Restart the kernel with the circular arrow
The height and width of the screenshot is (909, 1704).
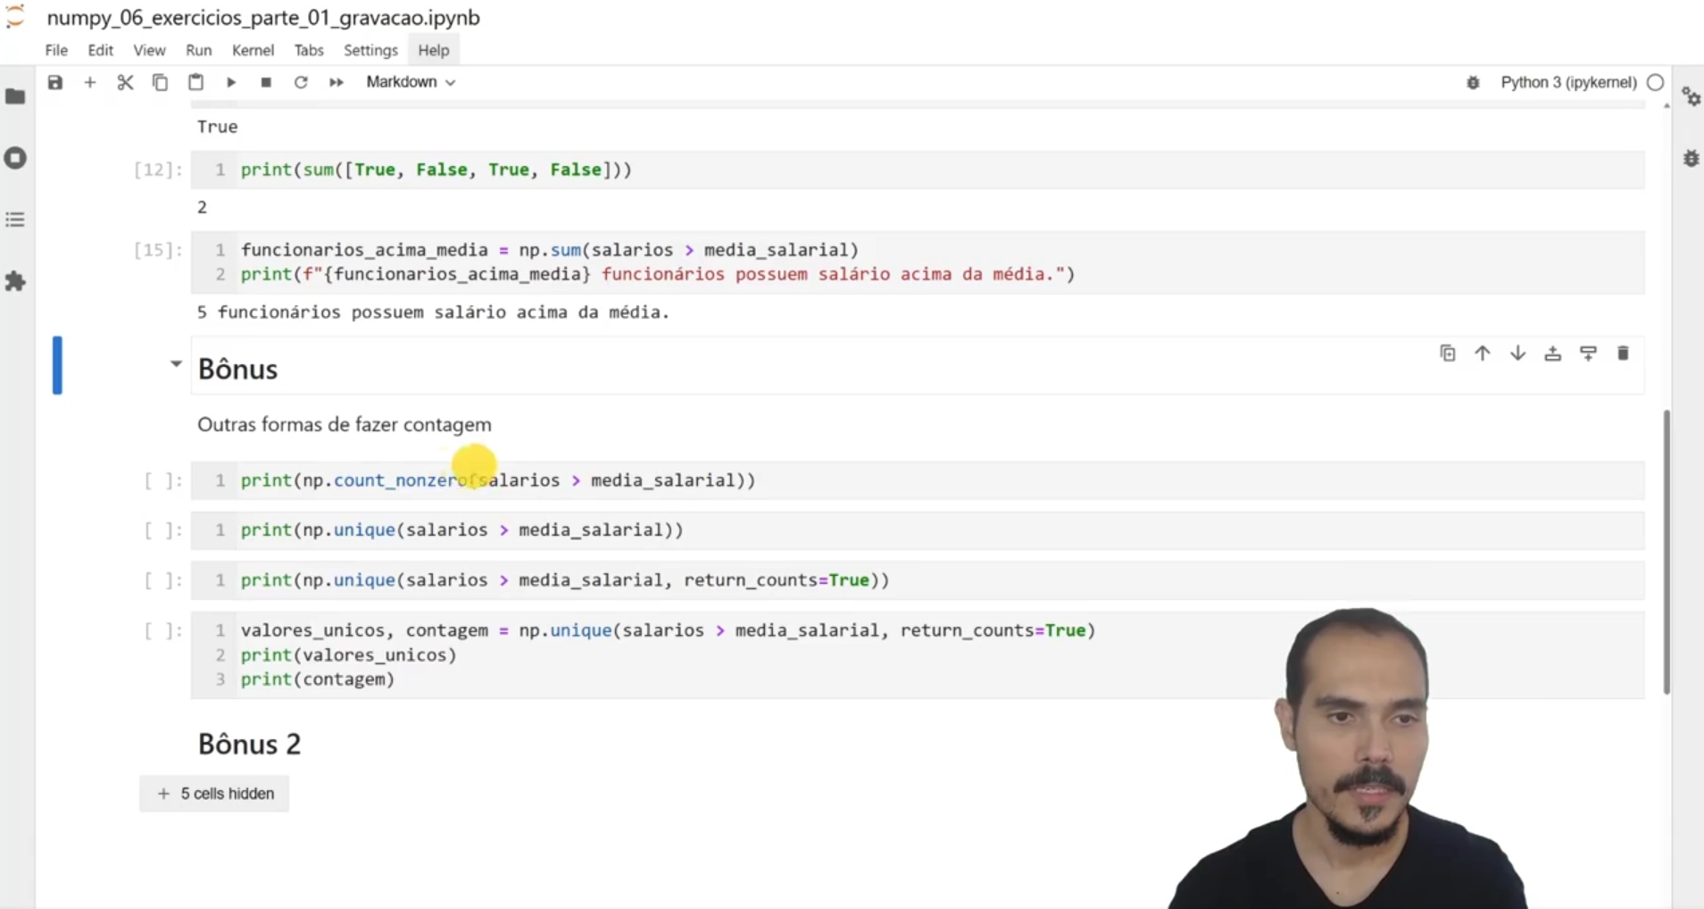coord(301,82)
